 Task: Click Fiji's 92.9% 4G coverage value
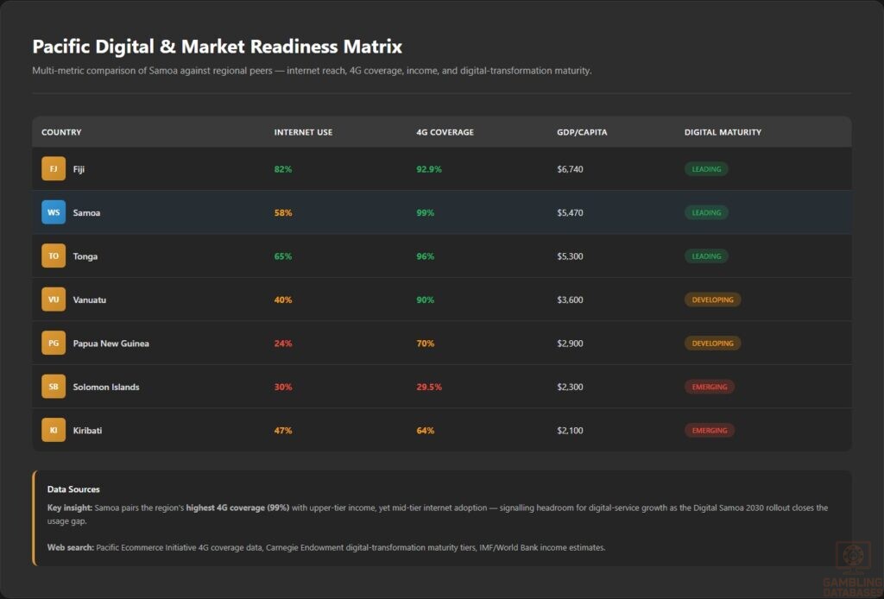pos(429,169)
